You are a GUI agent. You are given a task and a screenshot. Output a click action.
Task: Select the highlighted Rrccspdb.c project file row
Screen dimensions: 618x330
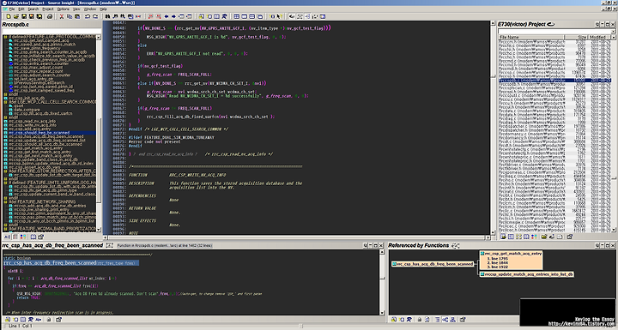[555, 80]
